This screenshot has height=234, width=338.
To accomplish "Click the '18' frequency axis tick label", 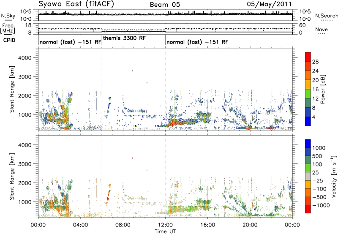I will point(28,25).
